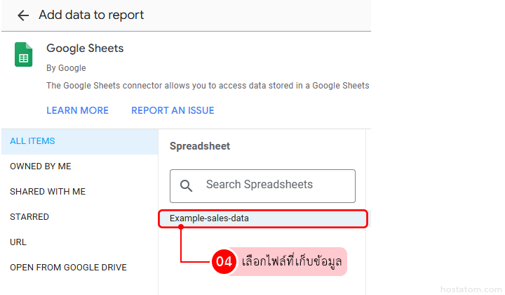Viewport: 505px width, 295px height.
Task: Open the REPORT AN ISSUE link
Action: 173,110
